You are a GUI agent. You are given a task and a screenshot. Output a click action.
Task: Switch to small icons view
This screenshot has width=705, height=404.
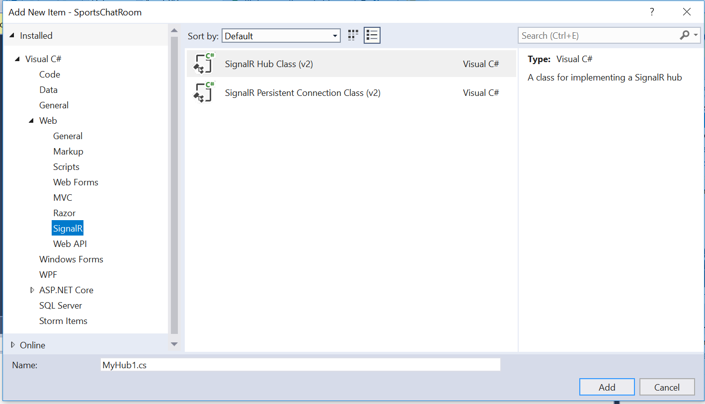(x=353, y=35)
